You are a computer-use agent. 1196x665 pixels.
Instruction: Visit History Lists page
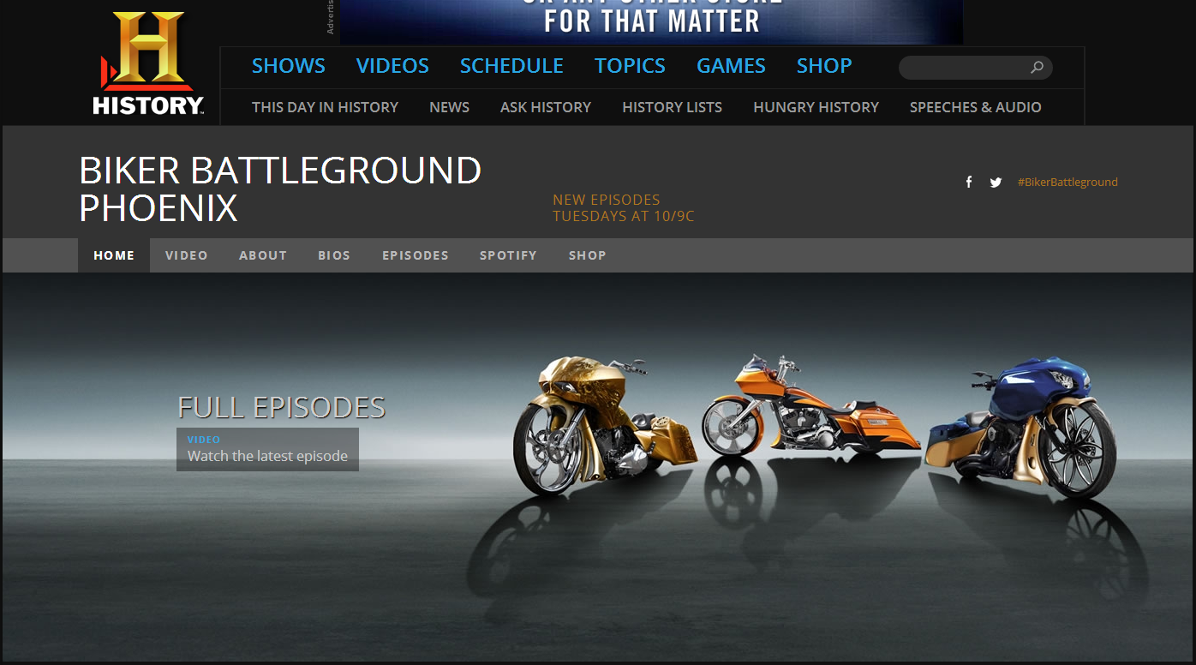coord(672,107)
